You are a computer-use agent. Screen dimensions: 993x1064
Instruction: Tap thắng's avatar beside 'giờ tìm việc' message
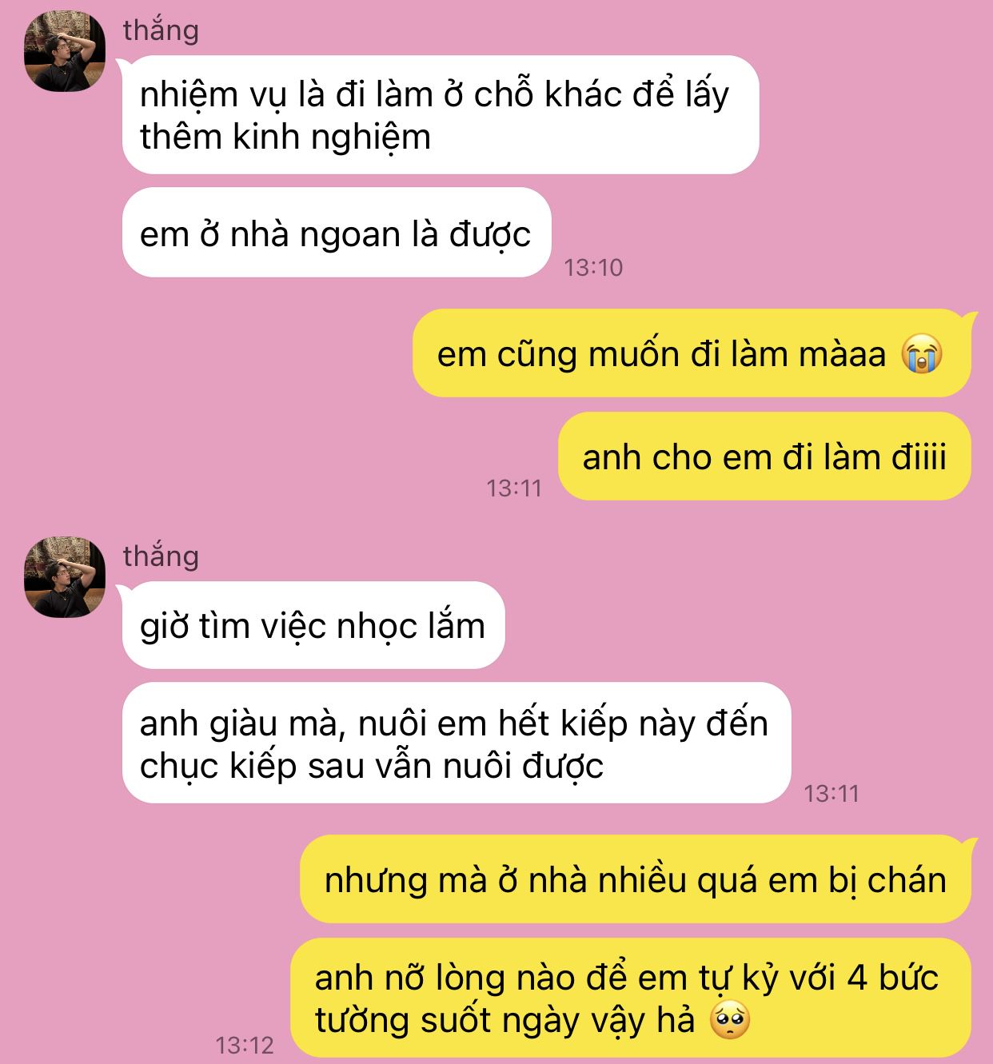65,577
